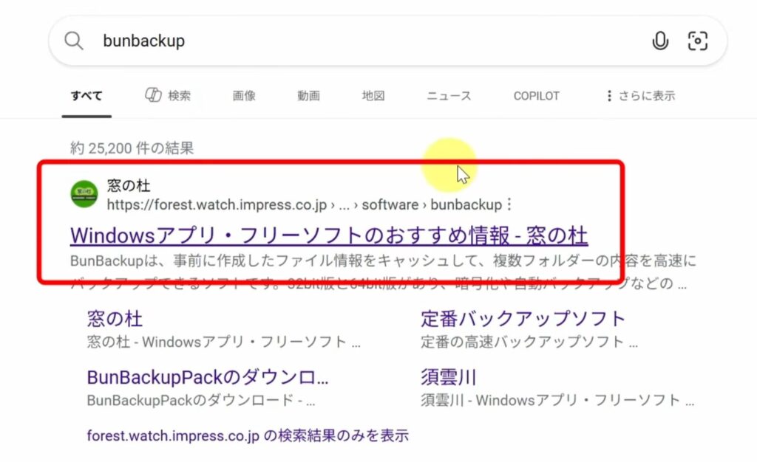
Task: Expand the さらに表示 menu
Action: (x=640, y=96)
